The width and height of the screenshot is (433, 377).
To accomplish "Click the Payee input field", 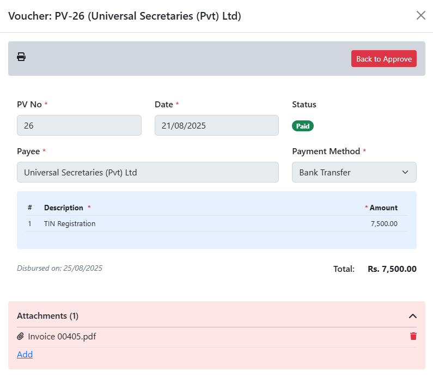I will (x=148, y=172).
